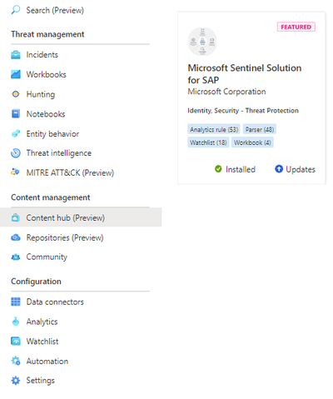Open the Analytics flask icon

(16, 322)
